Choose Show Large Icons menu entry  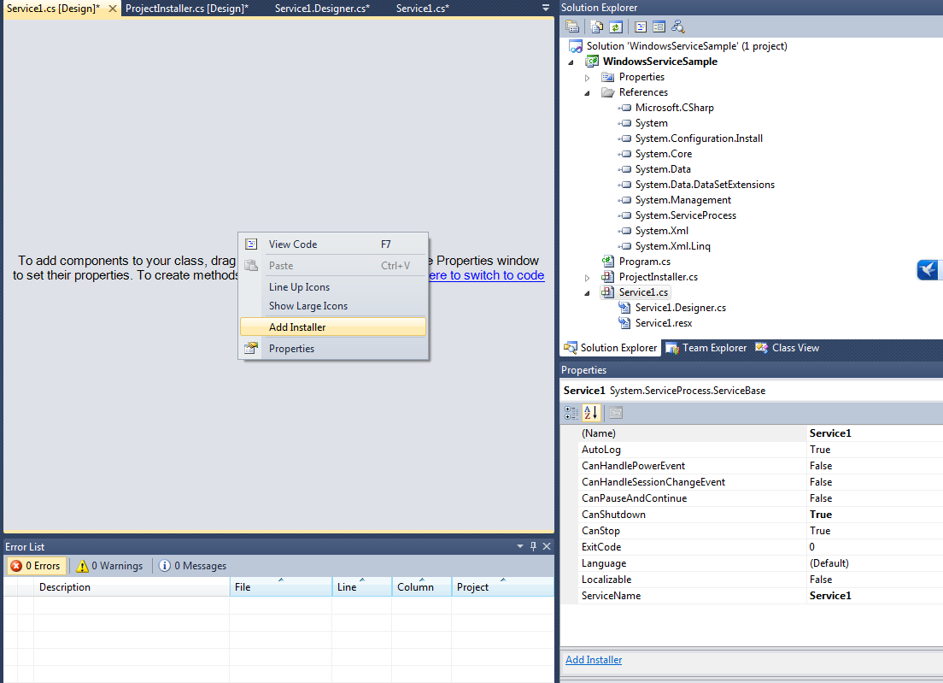pos(333,306)
